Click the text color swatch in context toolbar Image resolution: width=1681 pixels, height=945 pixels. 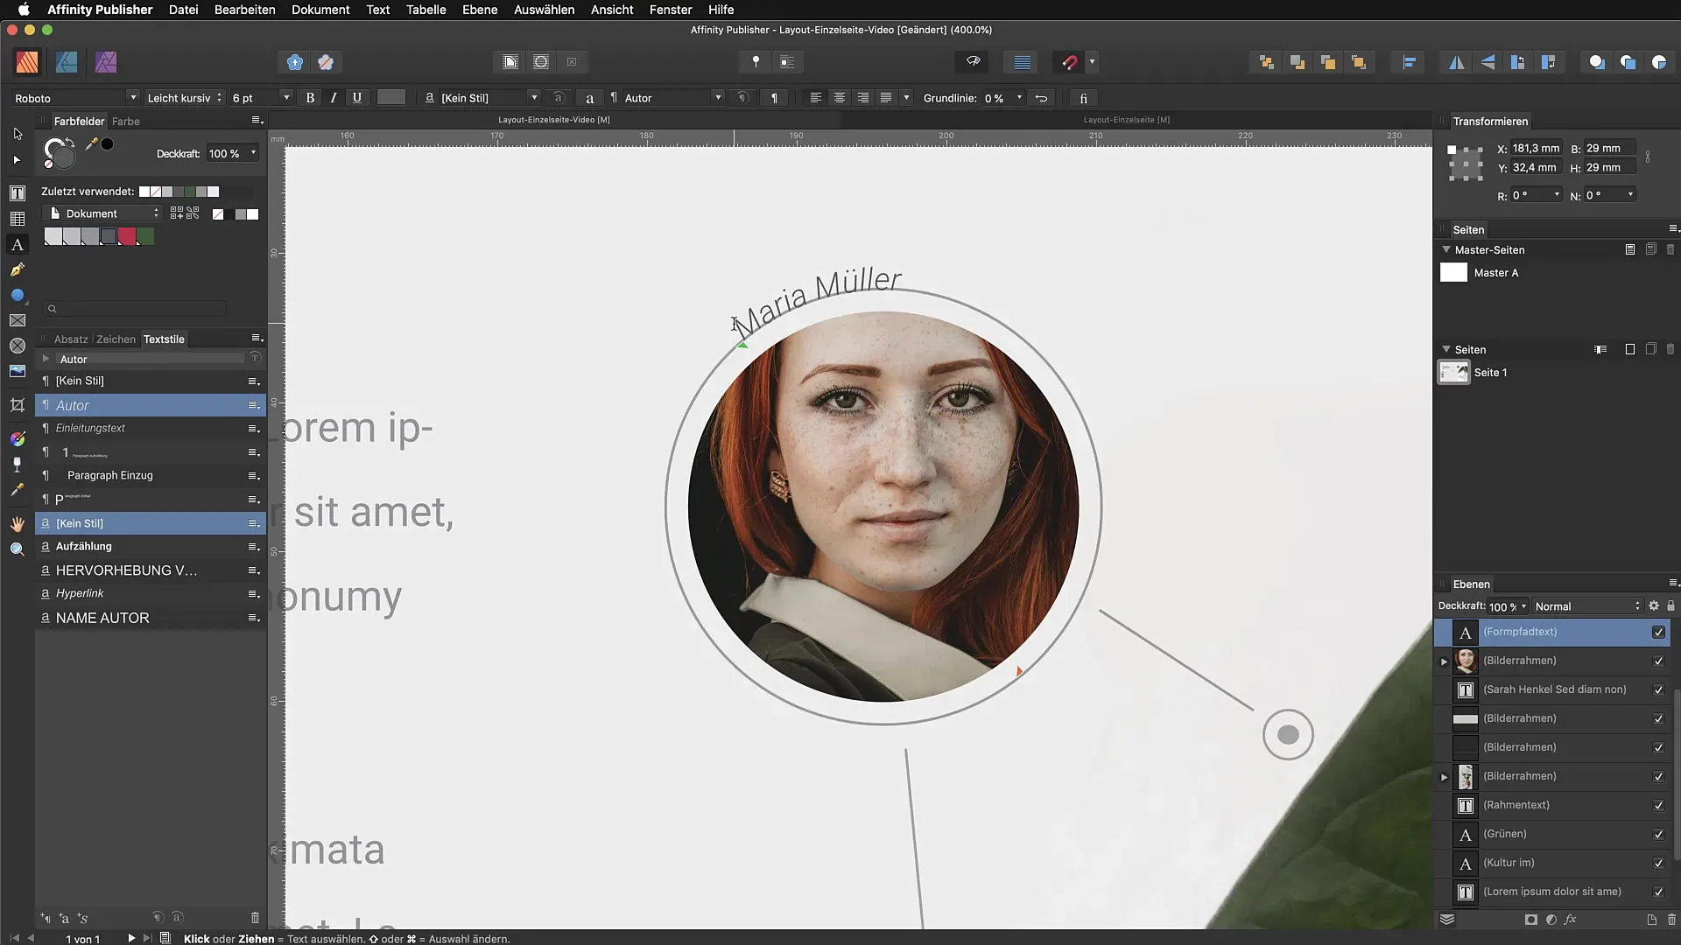[x=391, y=98]
